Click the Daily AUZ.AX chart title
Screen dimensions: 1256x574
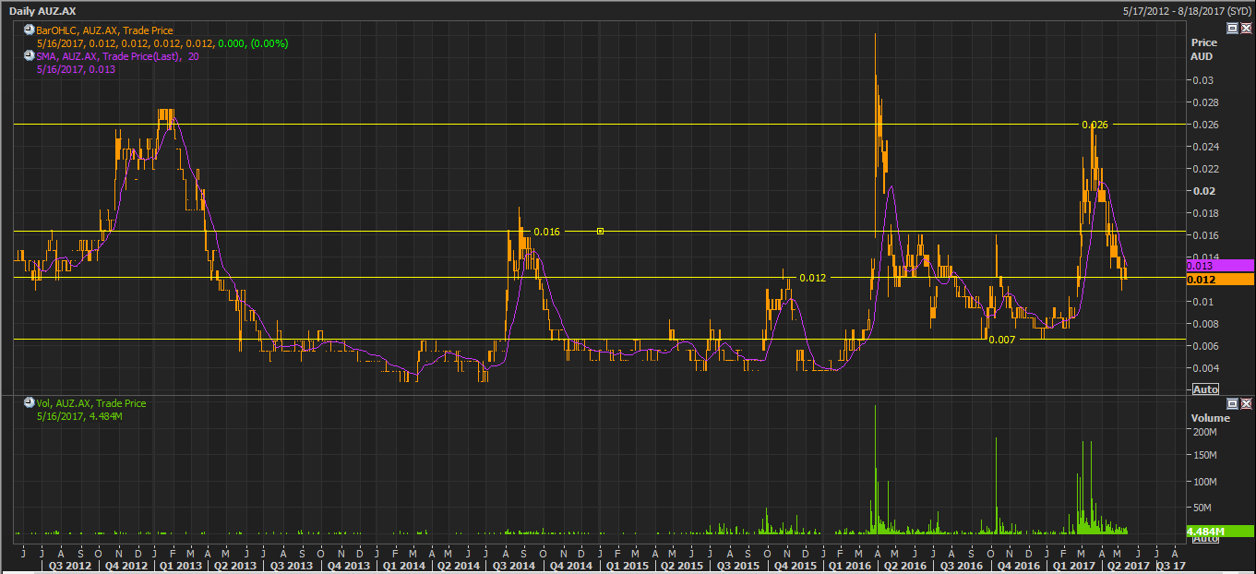pyautogui.click(x=42, y=9)
